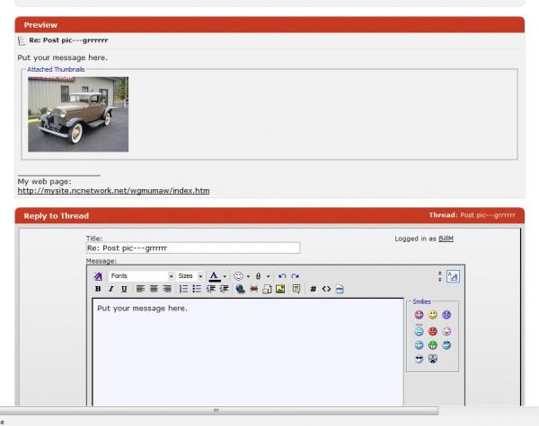Wrap PHP tags using the last toolbar icon
The image size is (539, 426).
pyautogui.click(x=340, y=289)
